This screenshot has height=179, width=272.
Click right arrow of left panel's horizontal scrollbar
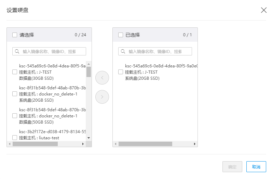83,144
